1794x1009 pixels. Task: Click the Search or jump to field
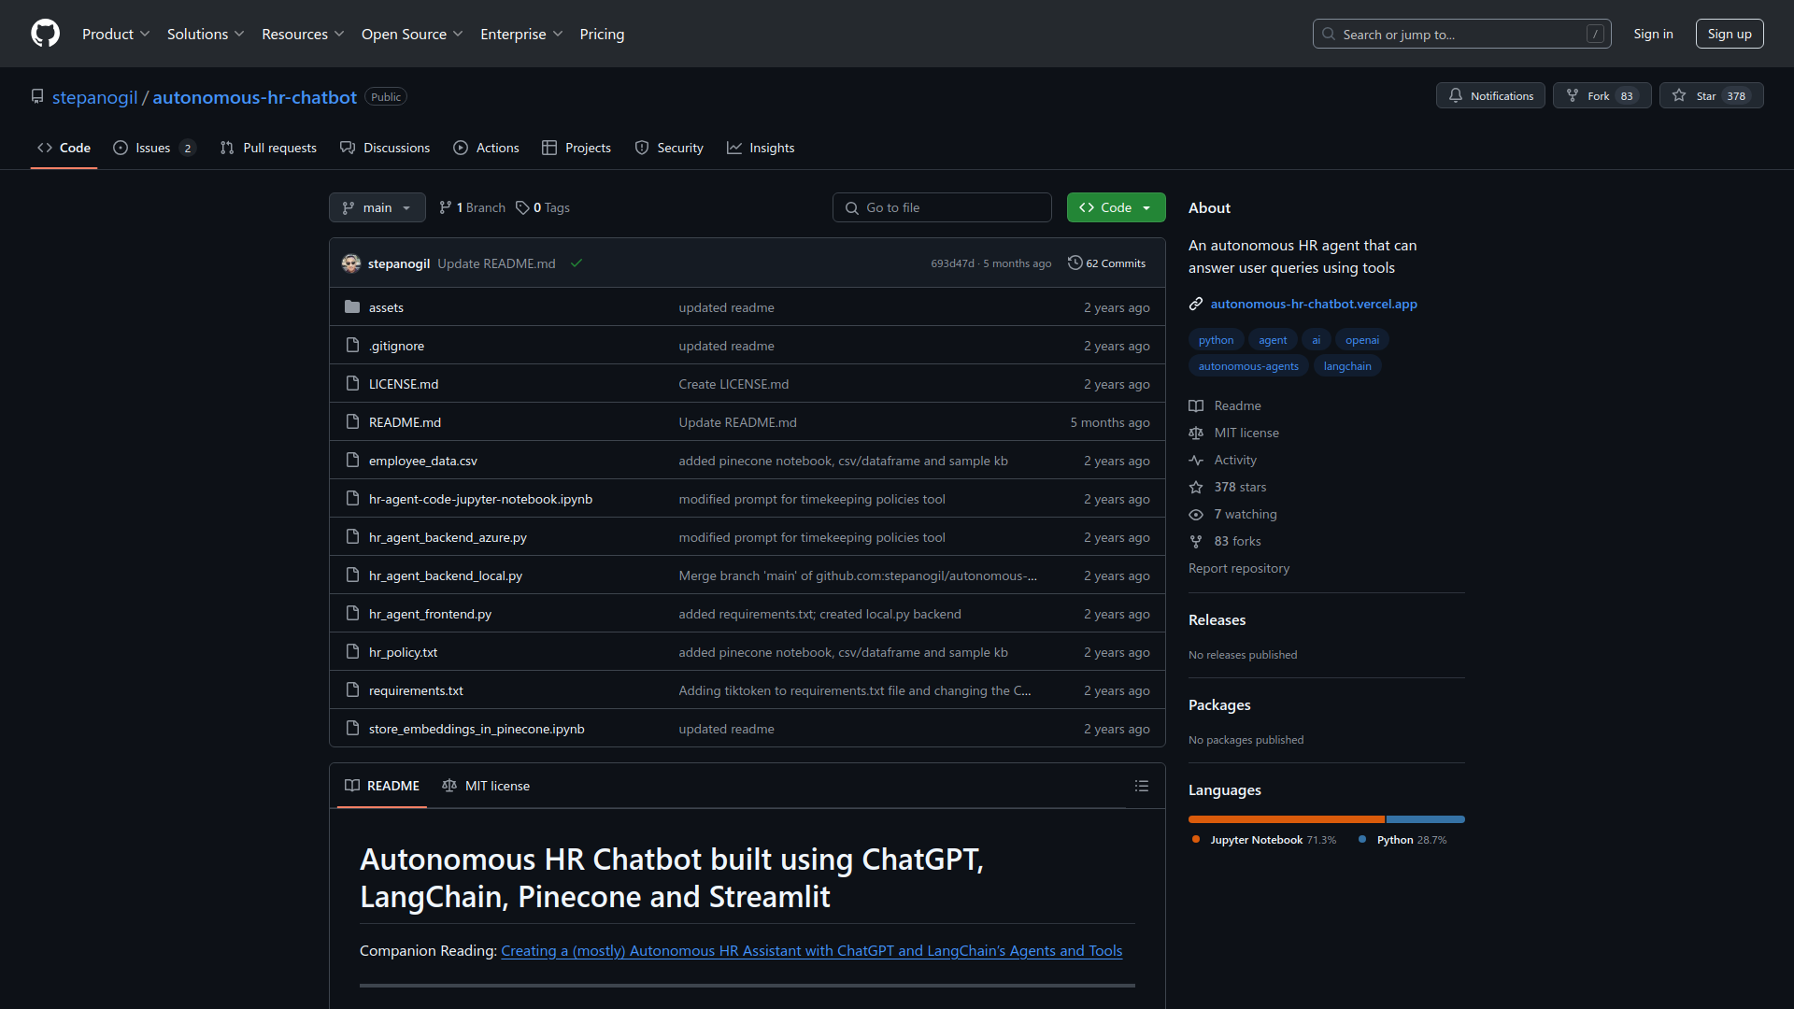coord(1461,34)
